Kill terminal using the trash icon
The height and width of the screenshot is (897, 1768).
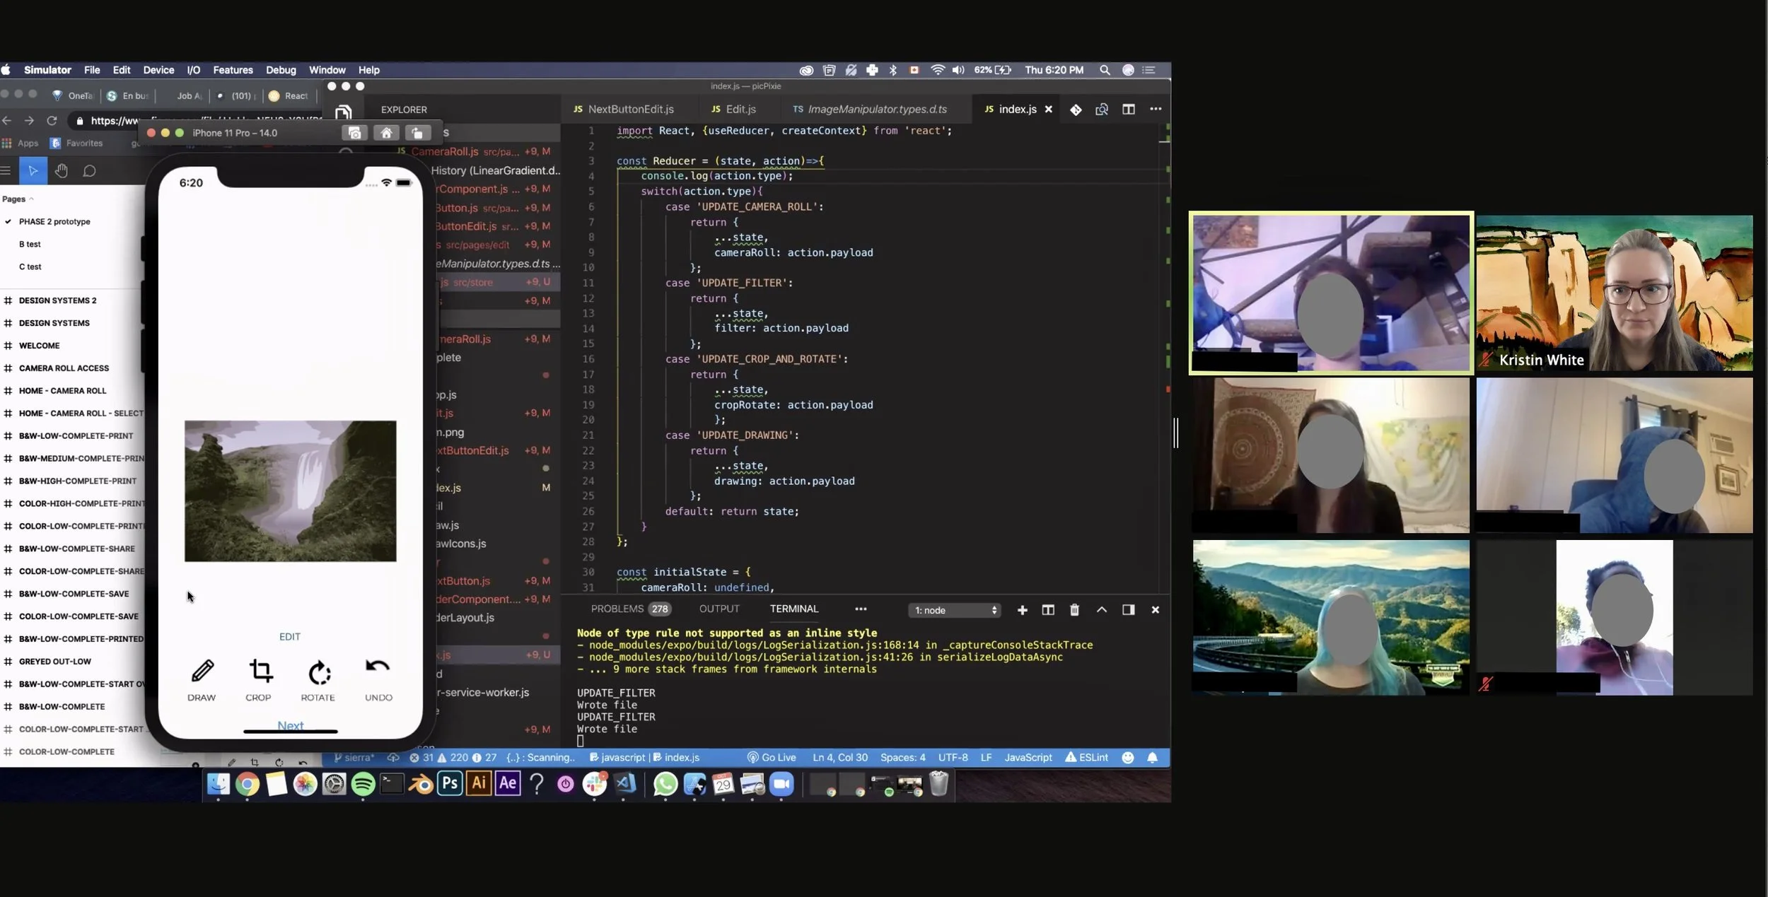[x=1074, y=610]
